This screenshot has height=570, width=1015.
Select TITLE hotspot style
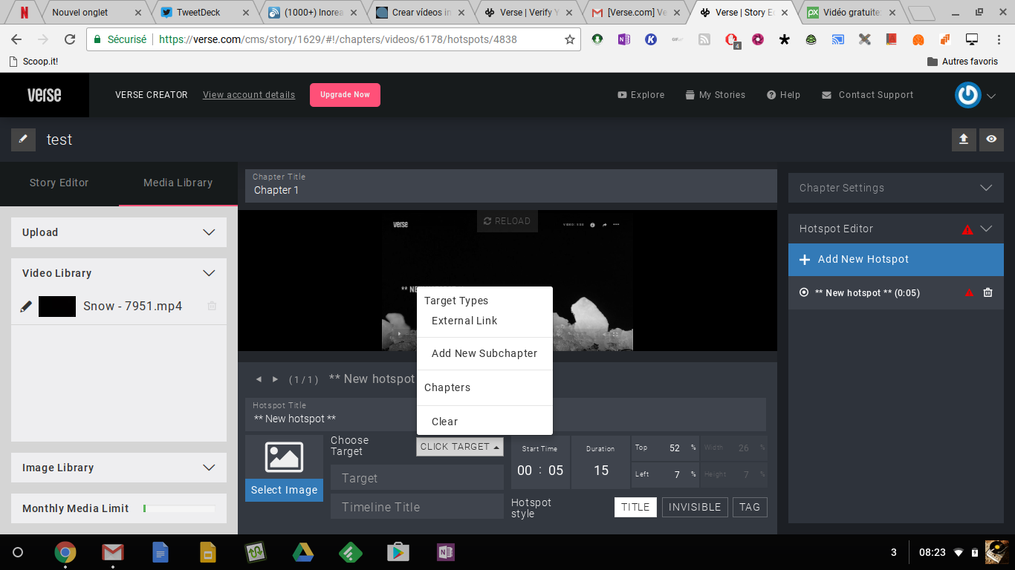pyautogui.click(x=635, y=507)
